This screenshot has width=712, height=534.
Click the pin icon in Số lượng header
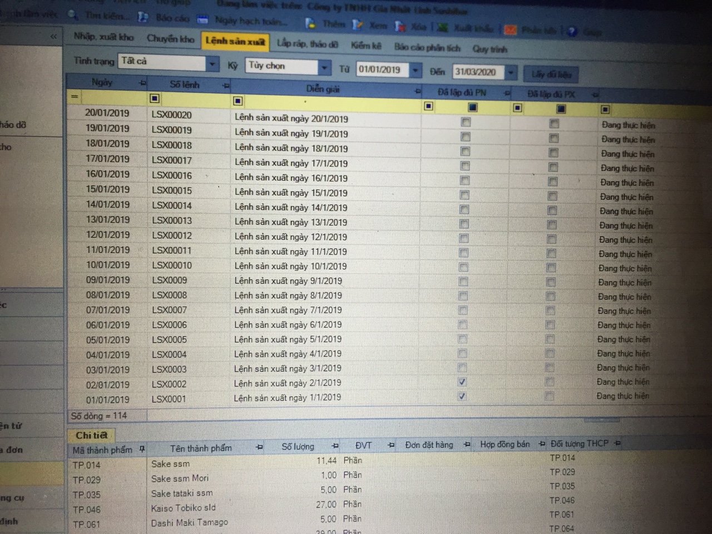click(335, 446)
